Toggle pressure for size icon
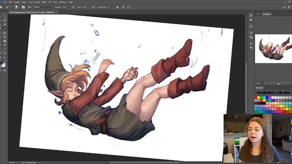The image size is (292, 164). [x=123, y=7]
